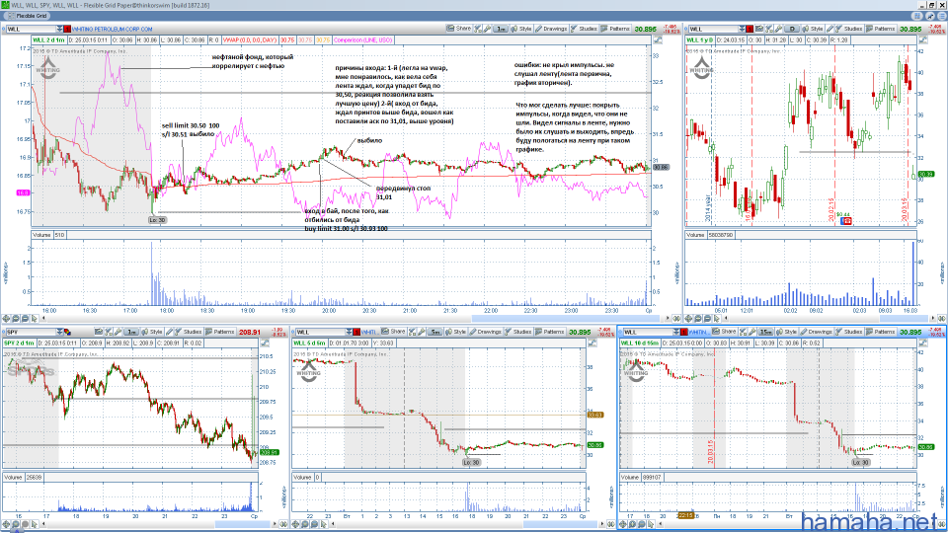Click Drawings button in WLL 15m chart
Image resolution: width=948 pixels, height=533 pixels.
coord(817,332)
